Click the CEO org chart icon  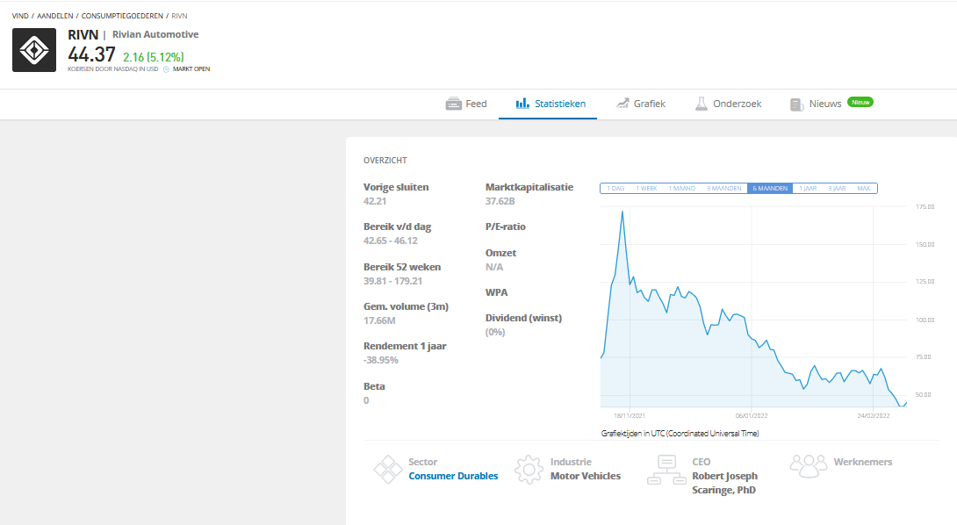666,470
